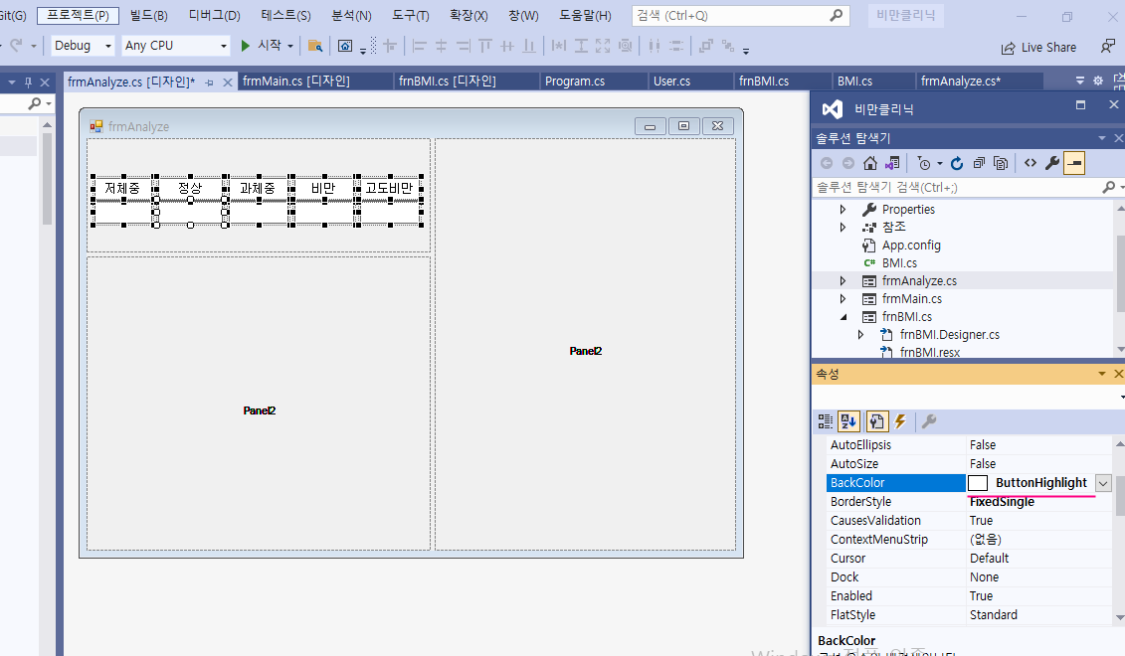Screen dimensions: 1125x656
Task: Select the FlatStyle property row
Action: (x=969, y=615)
